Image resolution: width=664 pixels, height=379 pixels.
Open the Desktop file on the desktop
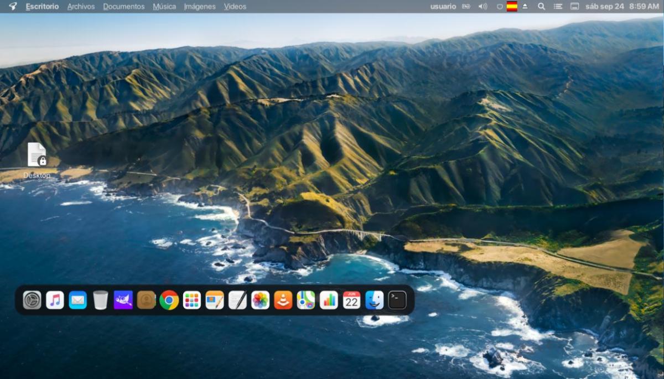37,155
